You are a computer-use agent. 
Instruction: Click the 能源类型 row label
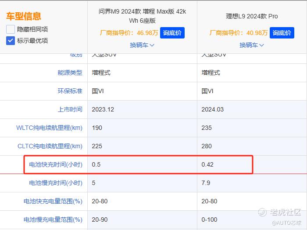[x=70, y=73]
